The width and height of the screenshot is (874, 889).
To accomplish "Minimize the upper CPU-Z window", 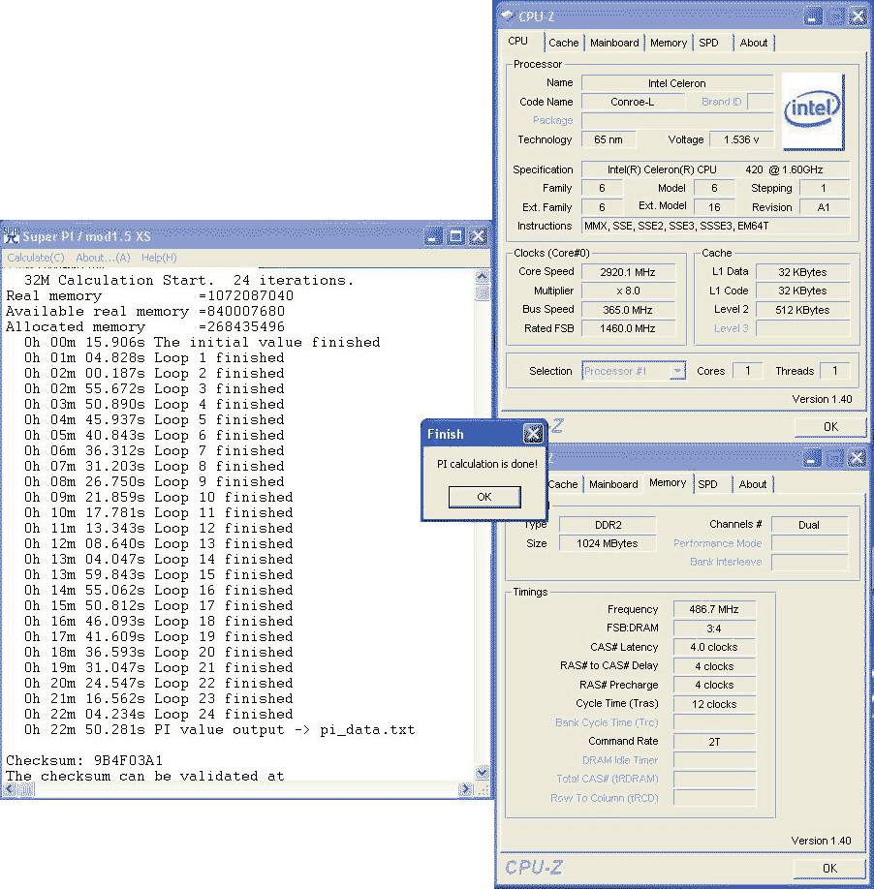I will pos(812,16).
